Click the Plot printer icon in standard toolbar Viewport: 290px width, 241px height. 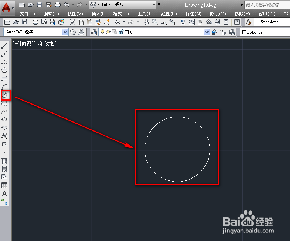click(36, 22)
